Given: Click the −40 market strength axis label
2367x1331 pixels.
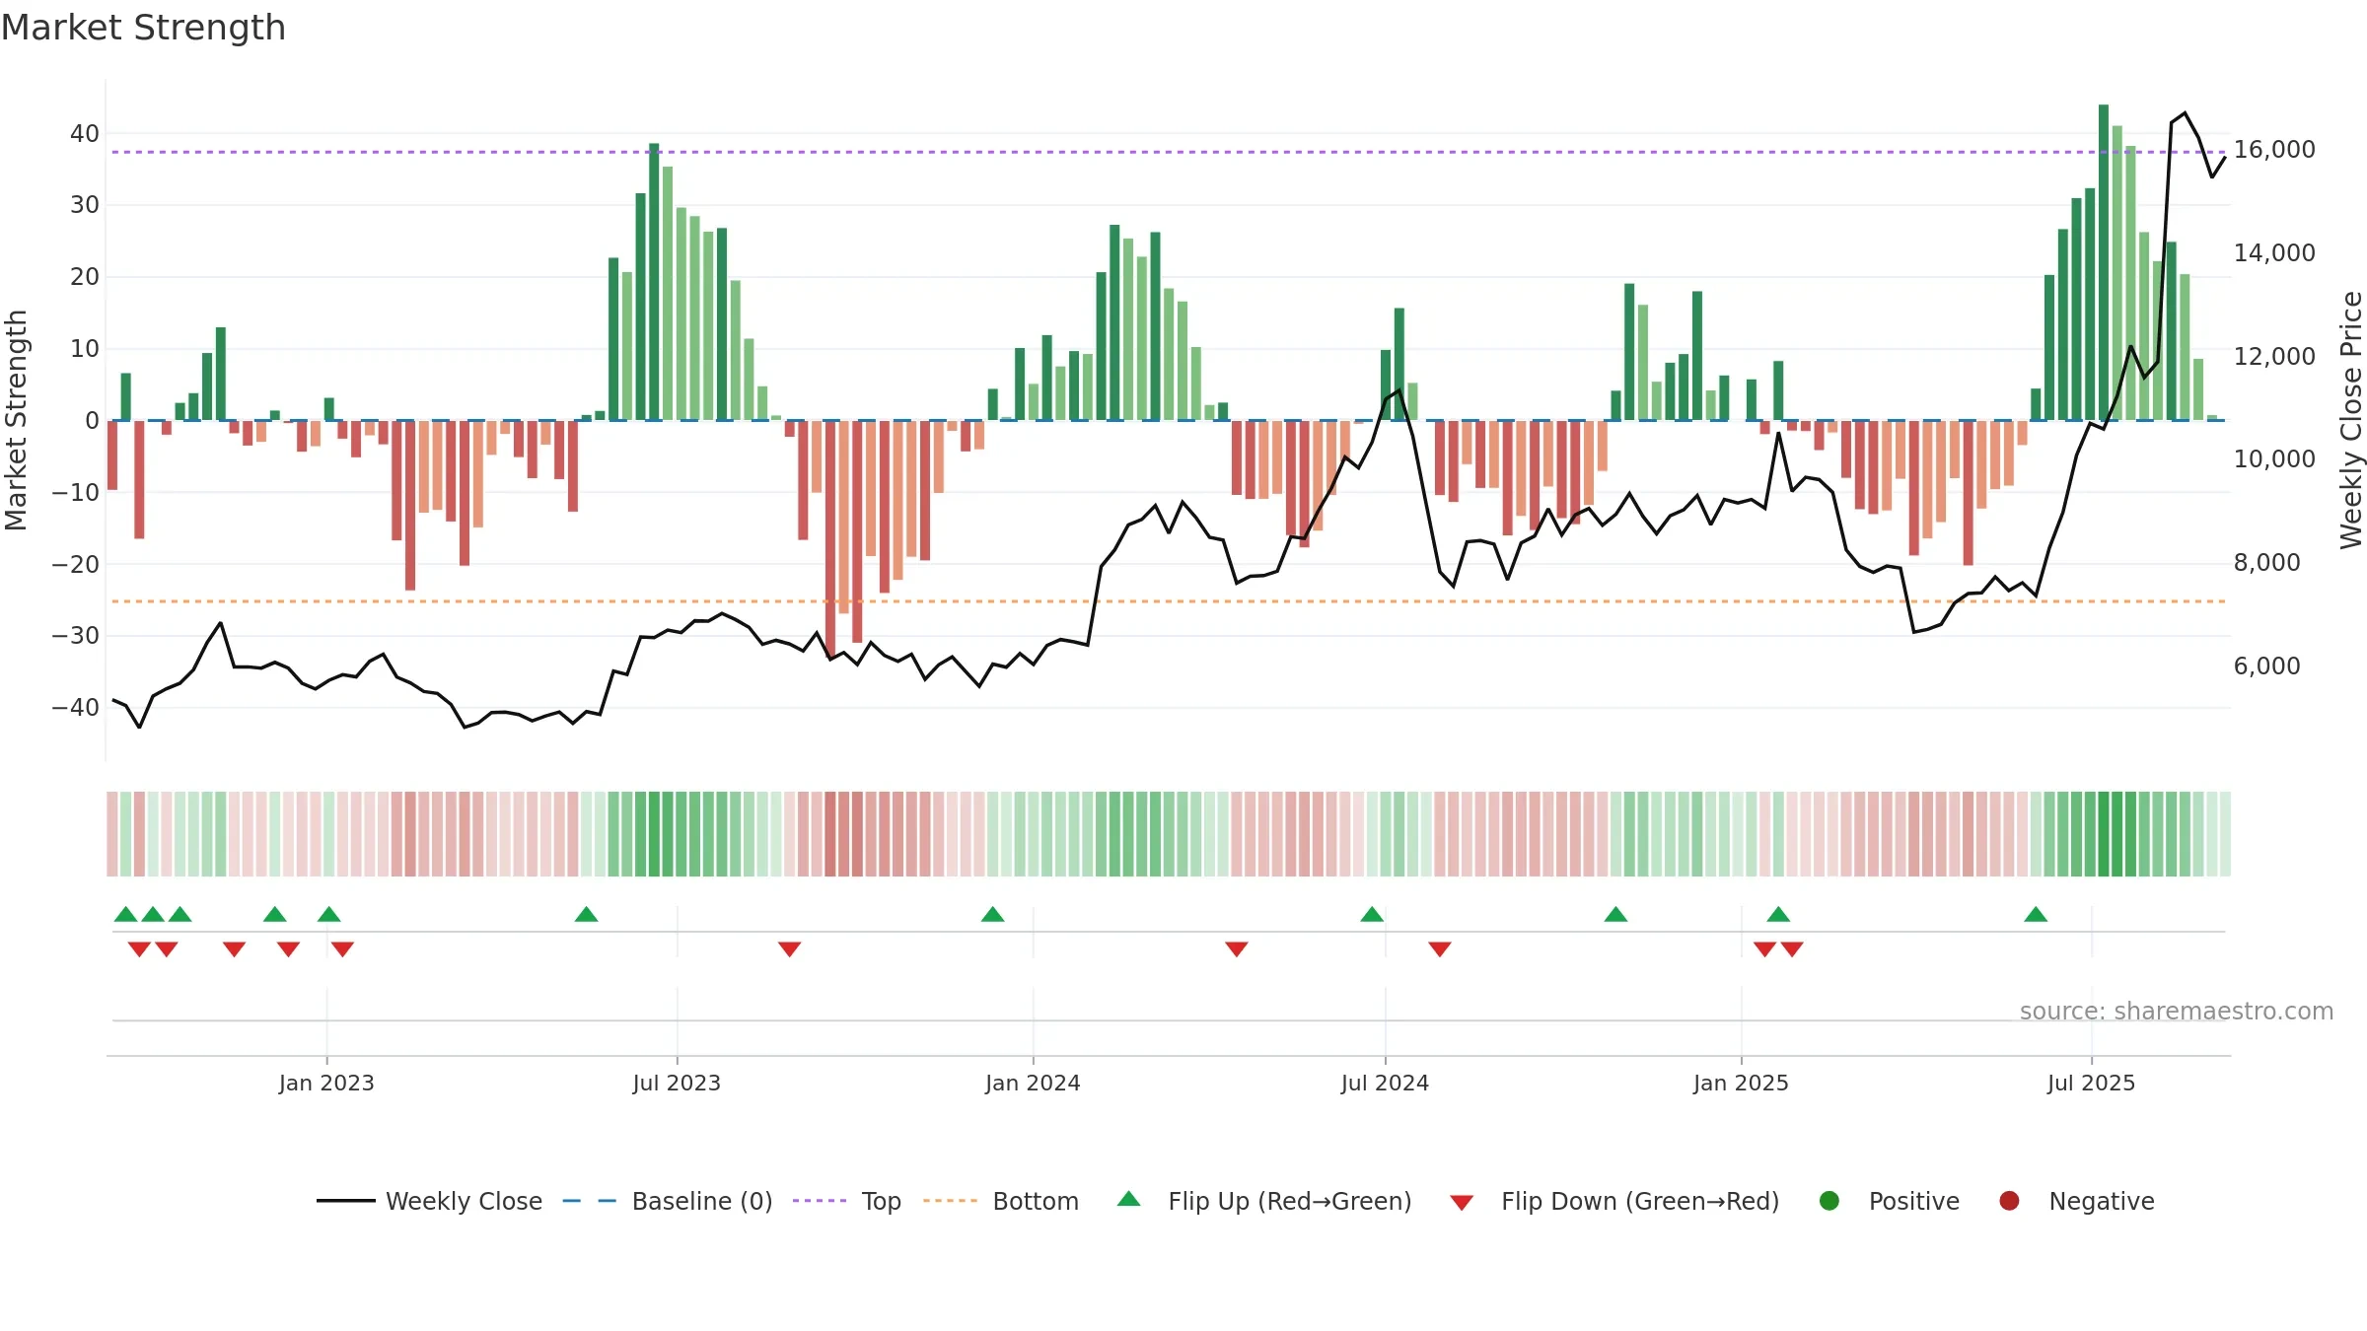Looking at the screenshot, I should pyautogui.click(x=76, y=708).
